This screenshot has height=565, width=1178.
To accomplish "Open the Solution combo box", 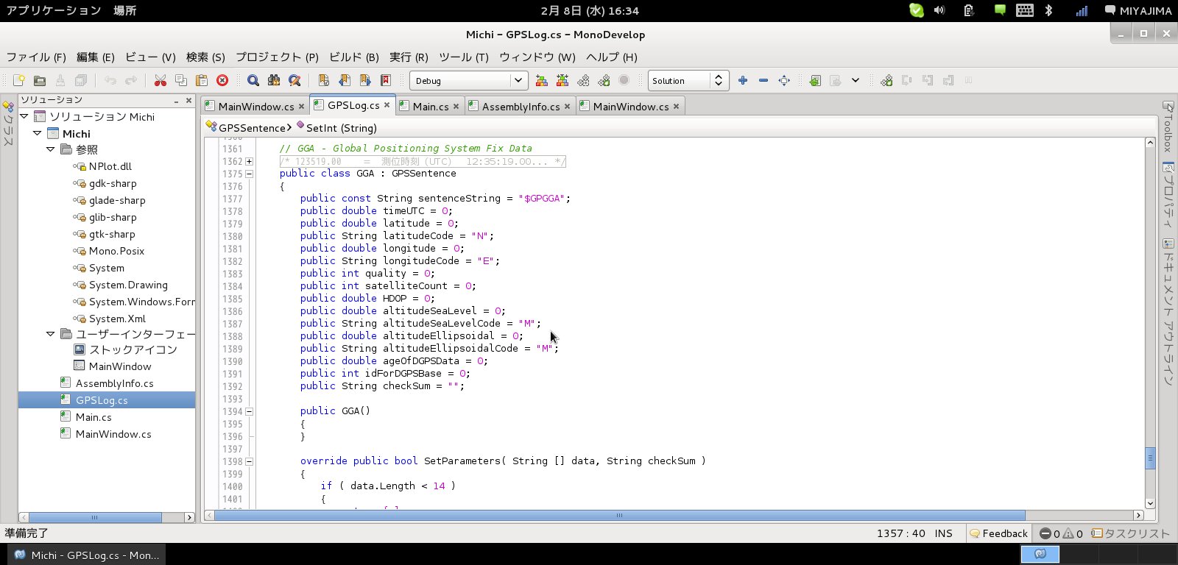I will [x=688, y=80].
